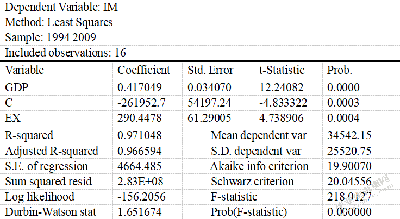This screenshot has height=219, width=400.
Task: Click the Variable column header
Action: coord(24,70)
